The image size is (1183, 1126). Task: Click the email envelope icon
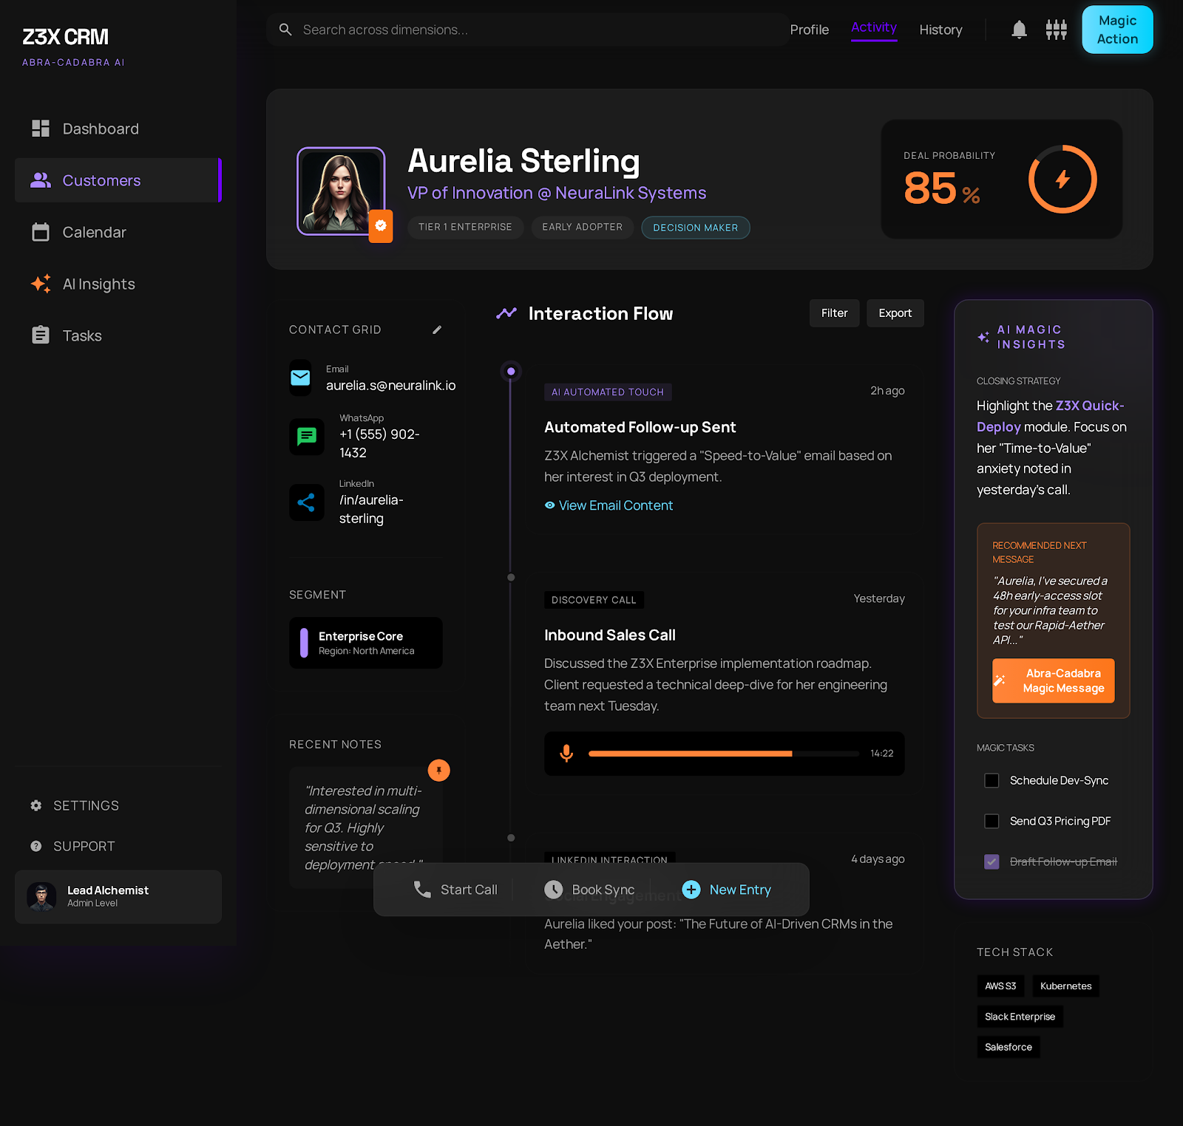[300, 378]
